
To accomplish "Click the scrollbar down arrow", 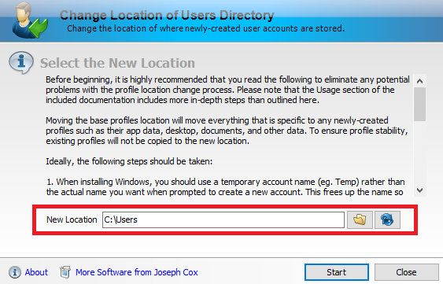I will [x=420, y=190].
